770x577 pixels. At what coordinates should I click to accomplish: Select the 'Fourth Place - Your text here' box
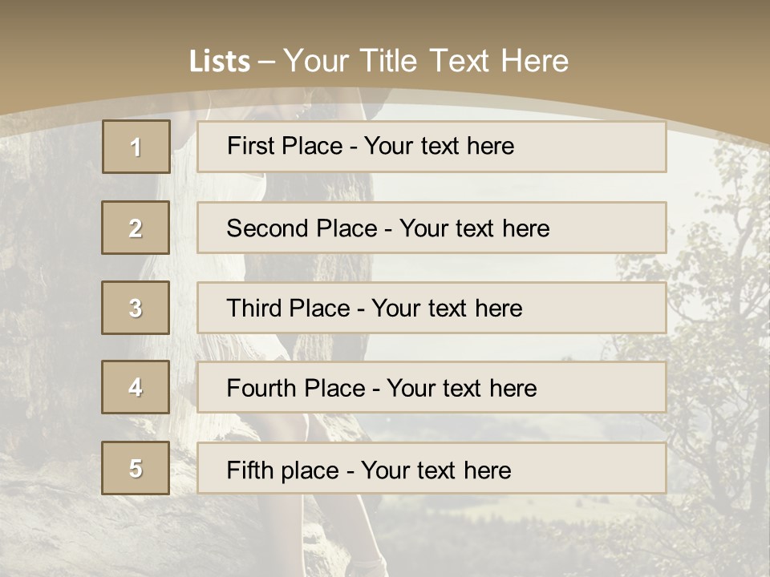tap(432, 387)
